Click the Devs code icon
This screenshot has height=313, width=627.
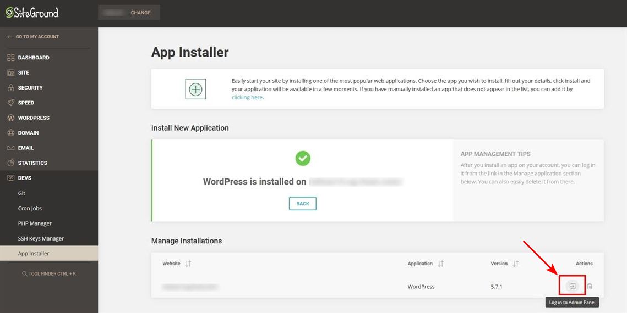pyautogui.click(x=11, y=178)
